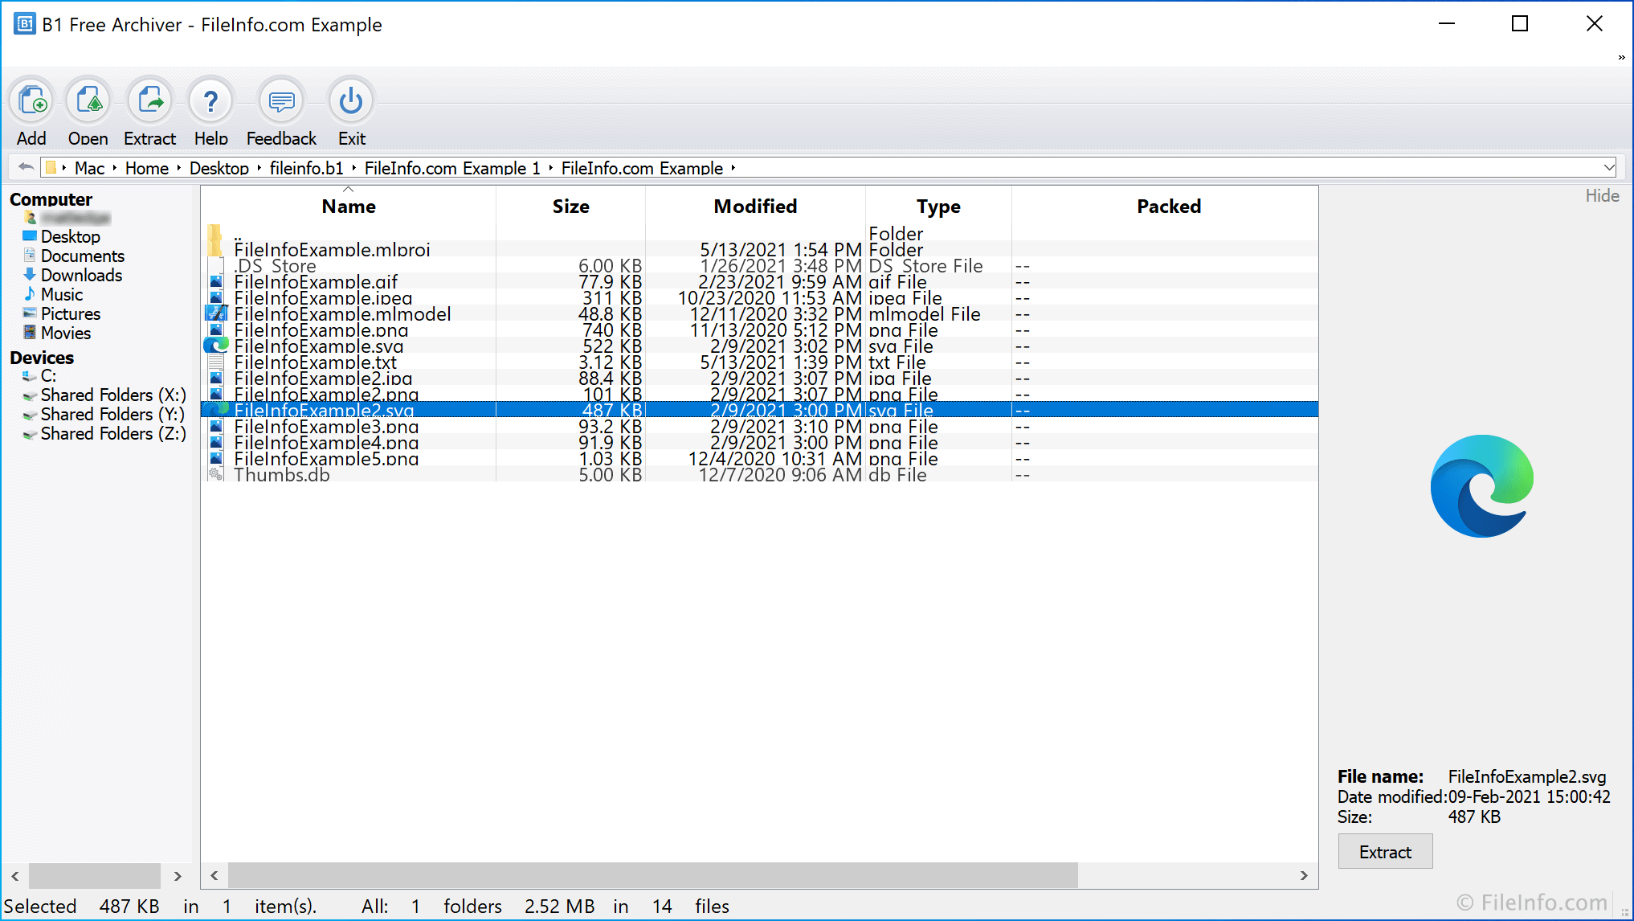Select Shared Folders (X:) device
The image size is (1634, 921).
[x=113, y=395]
